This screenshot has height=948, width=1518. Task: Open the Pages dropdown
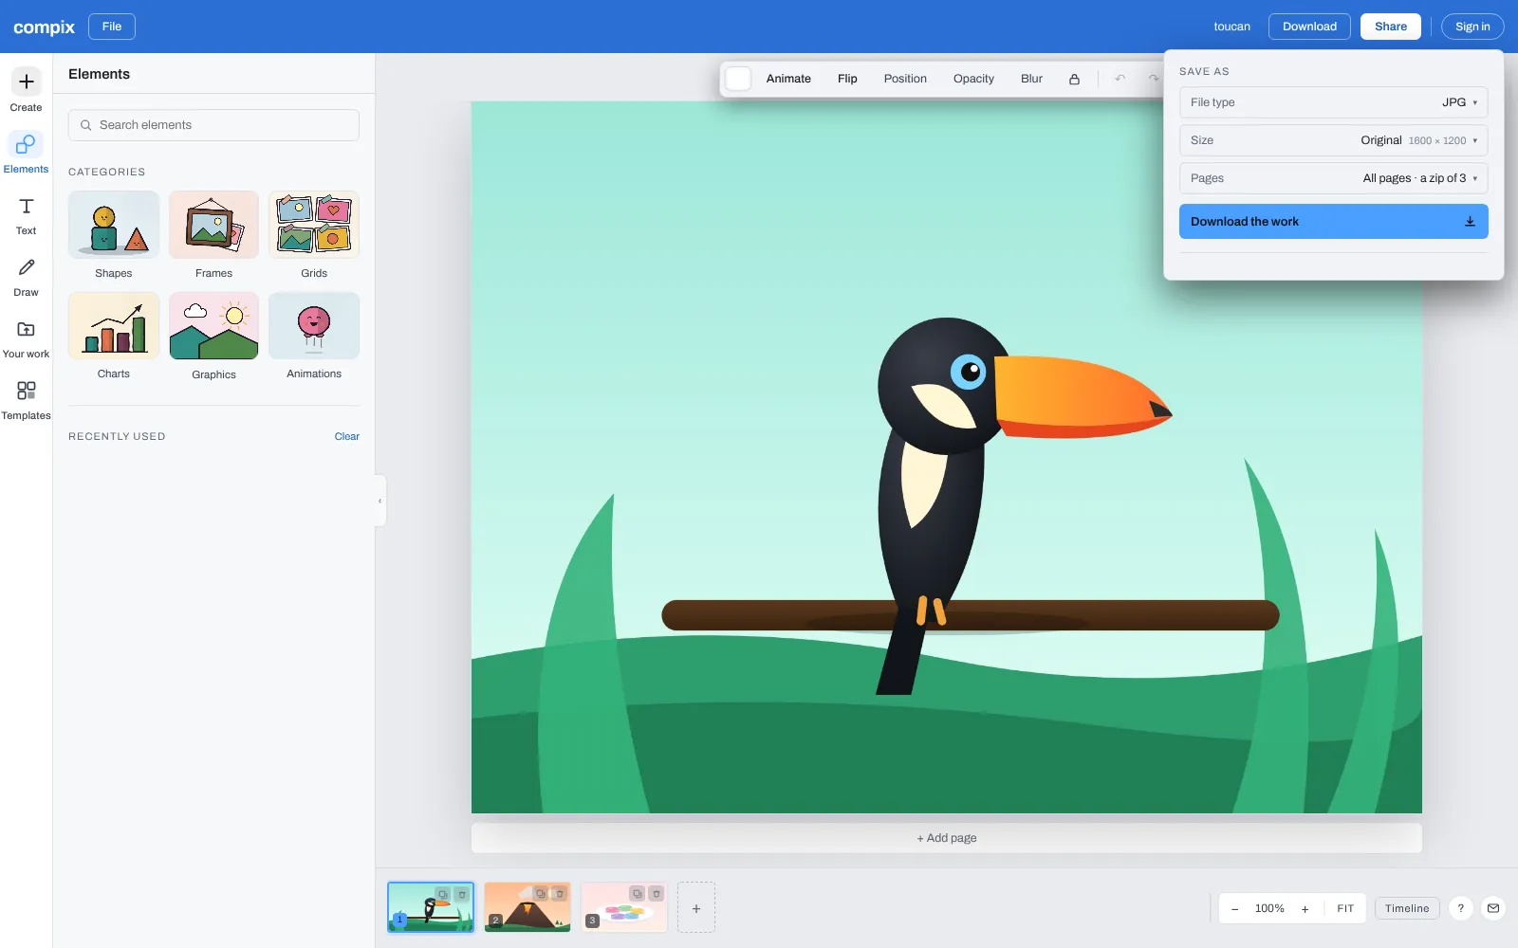click(x=1333, y=178)
